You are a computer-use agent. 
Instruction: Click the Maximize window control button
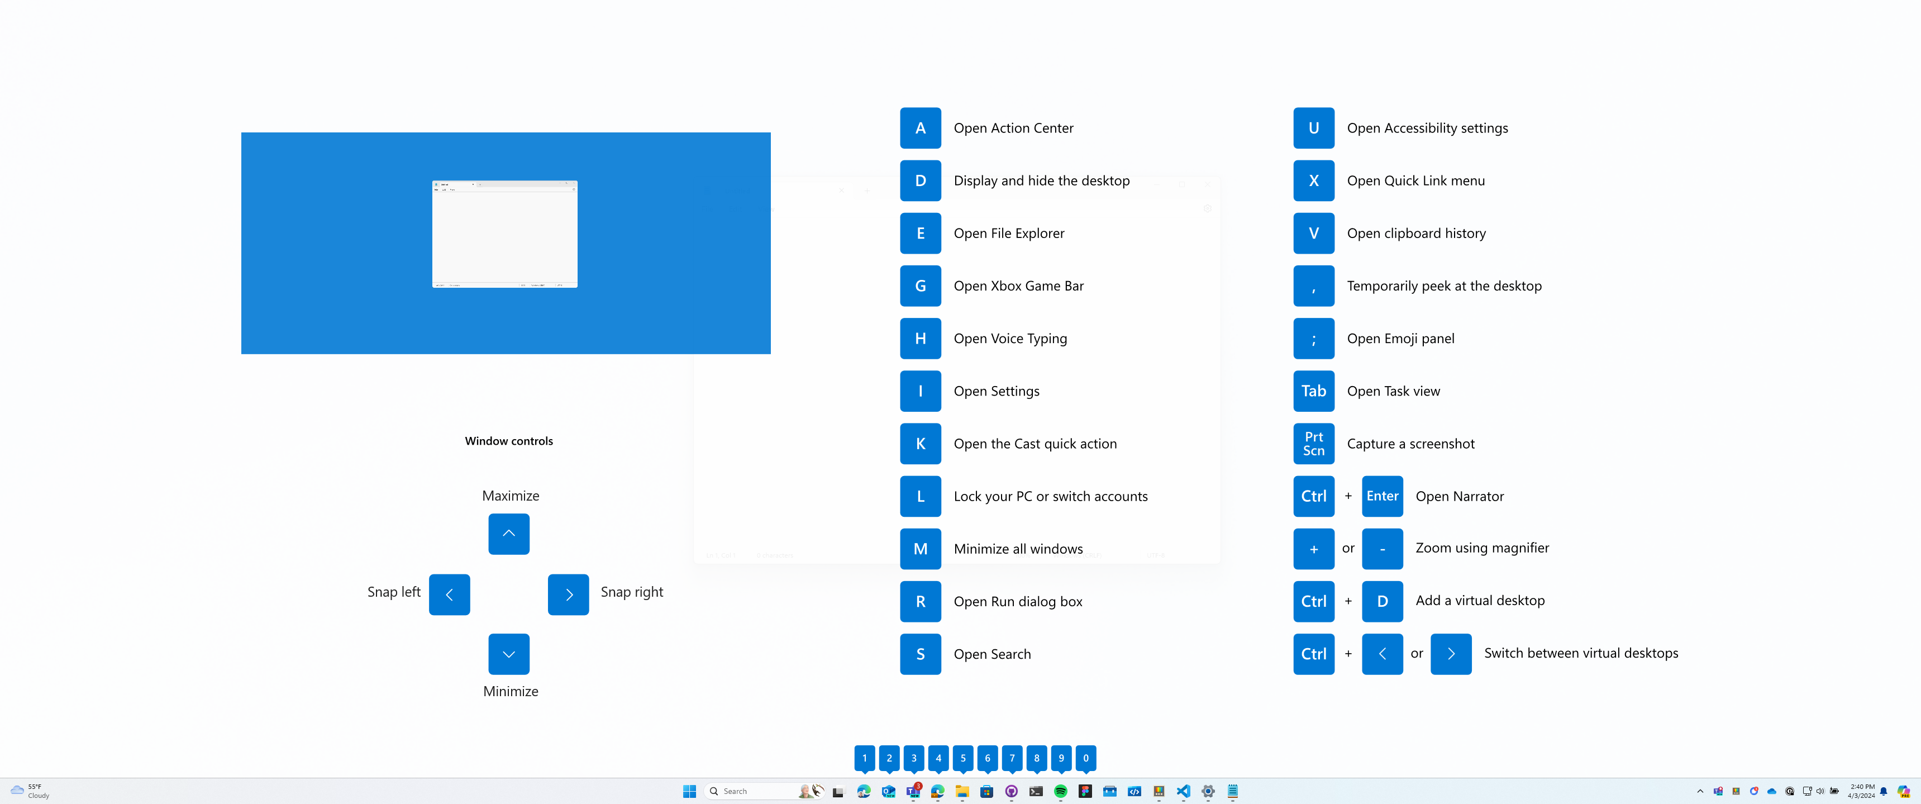pyautogui.click(x=508, y=532)
